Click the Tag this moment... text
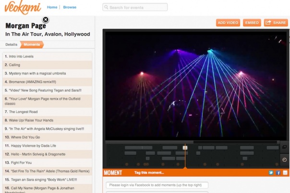This screenshot has height=193, width=290. pyautogui.click(x=149, y=173)
